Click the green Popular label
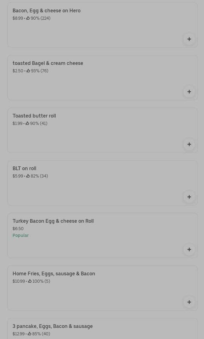 point(21,235)
